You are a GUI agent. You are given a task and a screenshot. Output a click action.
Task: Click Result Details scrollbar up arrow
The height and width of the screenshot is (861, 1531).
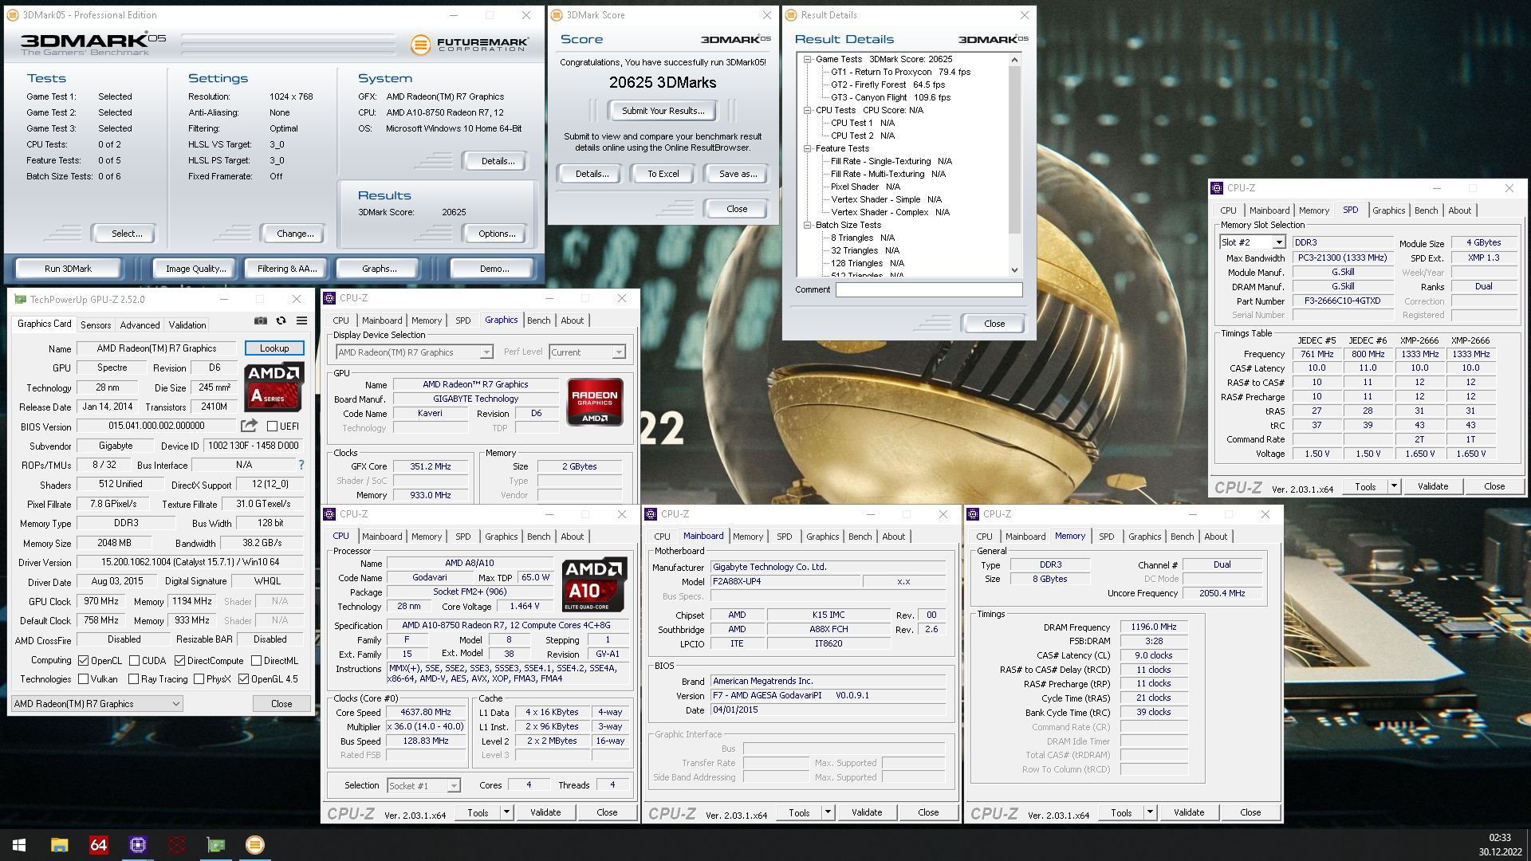point(1014,60)
